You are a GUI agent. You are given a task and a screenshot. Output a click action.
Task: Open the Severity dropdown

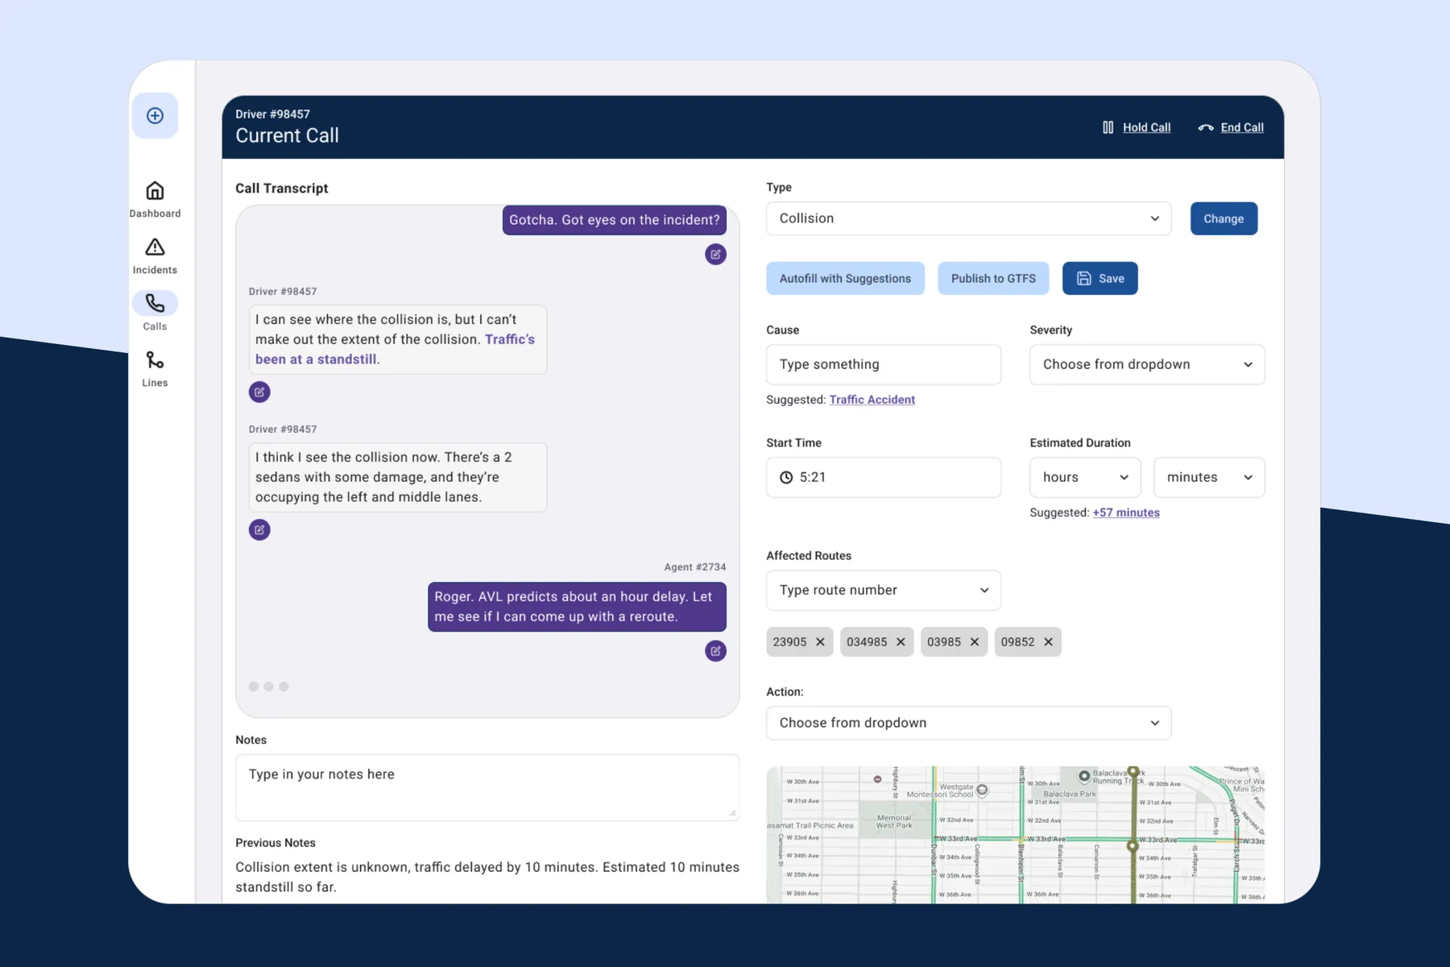(1147, 364)
